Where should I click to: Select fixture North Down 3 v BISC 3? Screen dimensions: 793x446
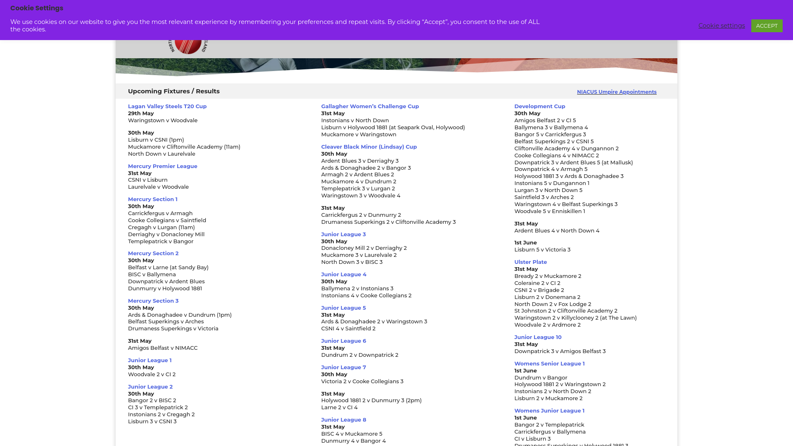352,262
